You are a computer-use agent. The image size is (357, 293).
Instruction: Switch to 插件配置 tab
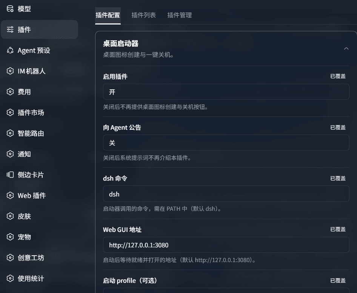(108, 15)
